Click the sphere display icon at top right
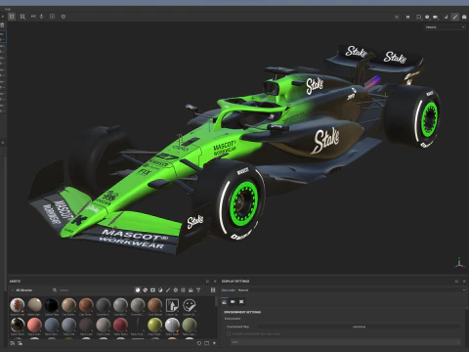 [x=427, y=17]
